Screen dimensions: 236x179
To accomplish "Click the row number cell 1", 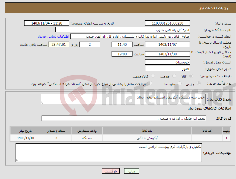I will click(226, 138).
